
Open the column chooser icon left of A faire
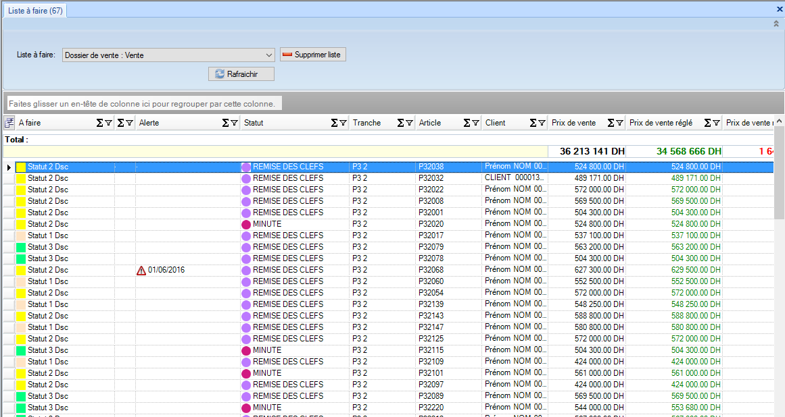(x=9, y=123)
